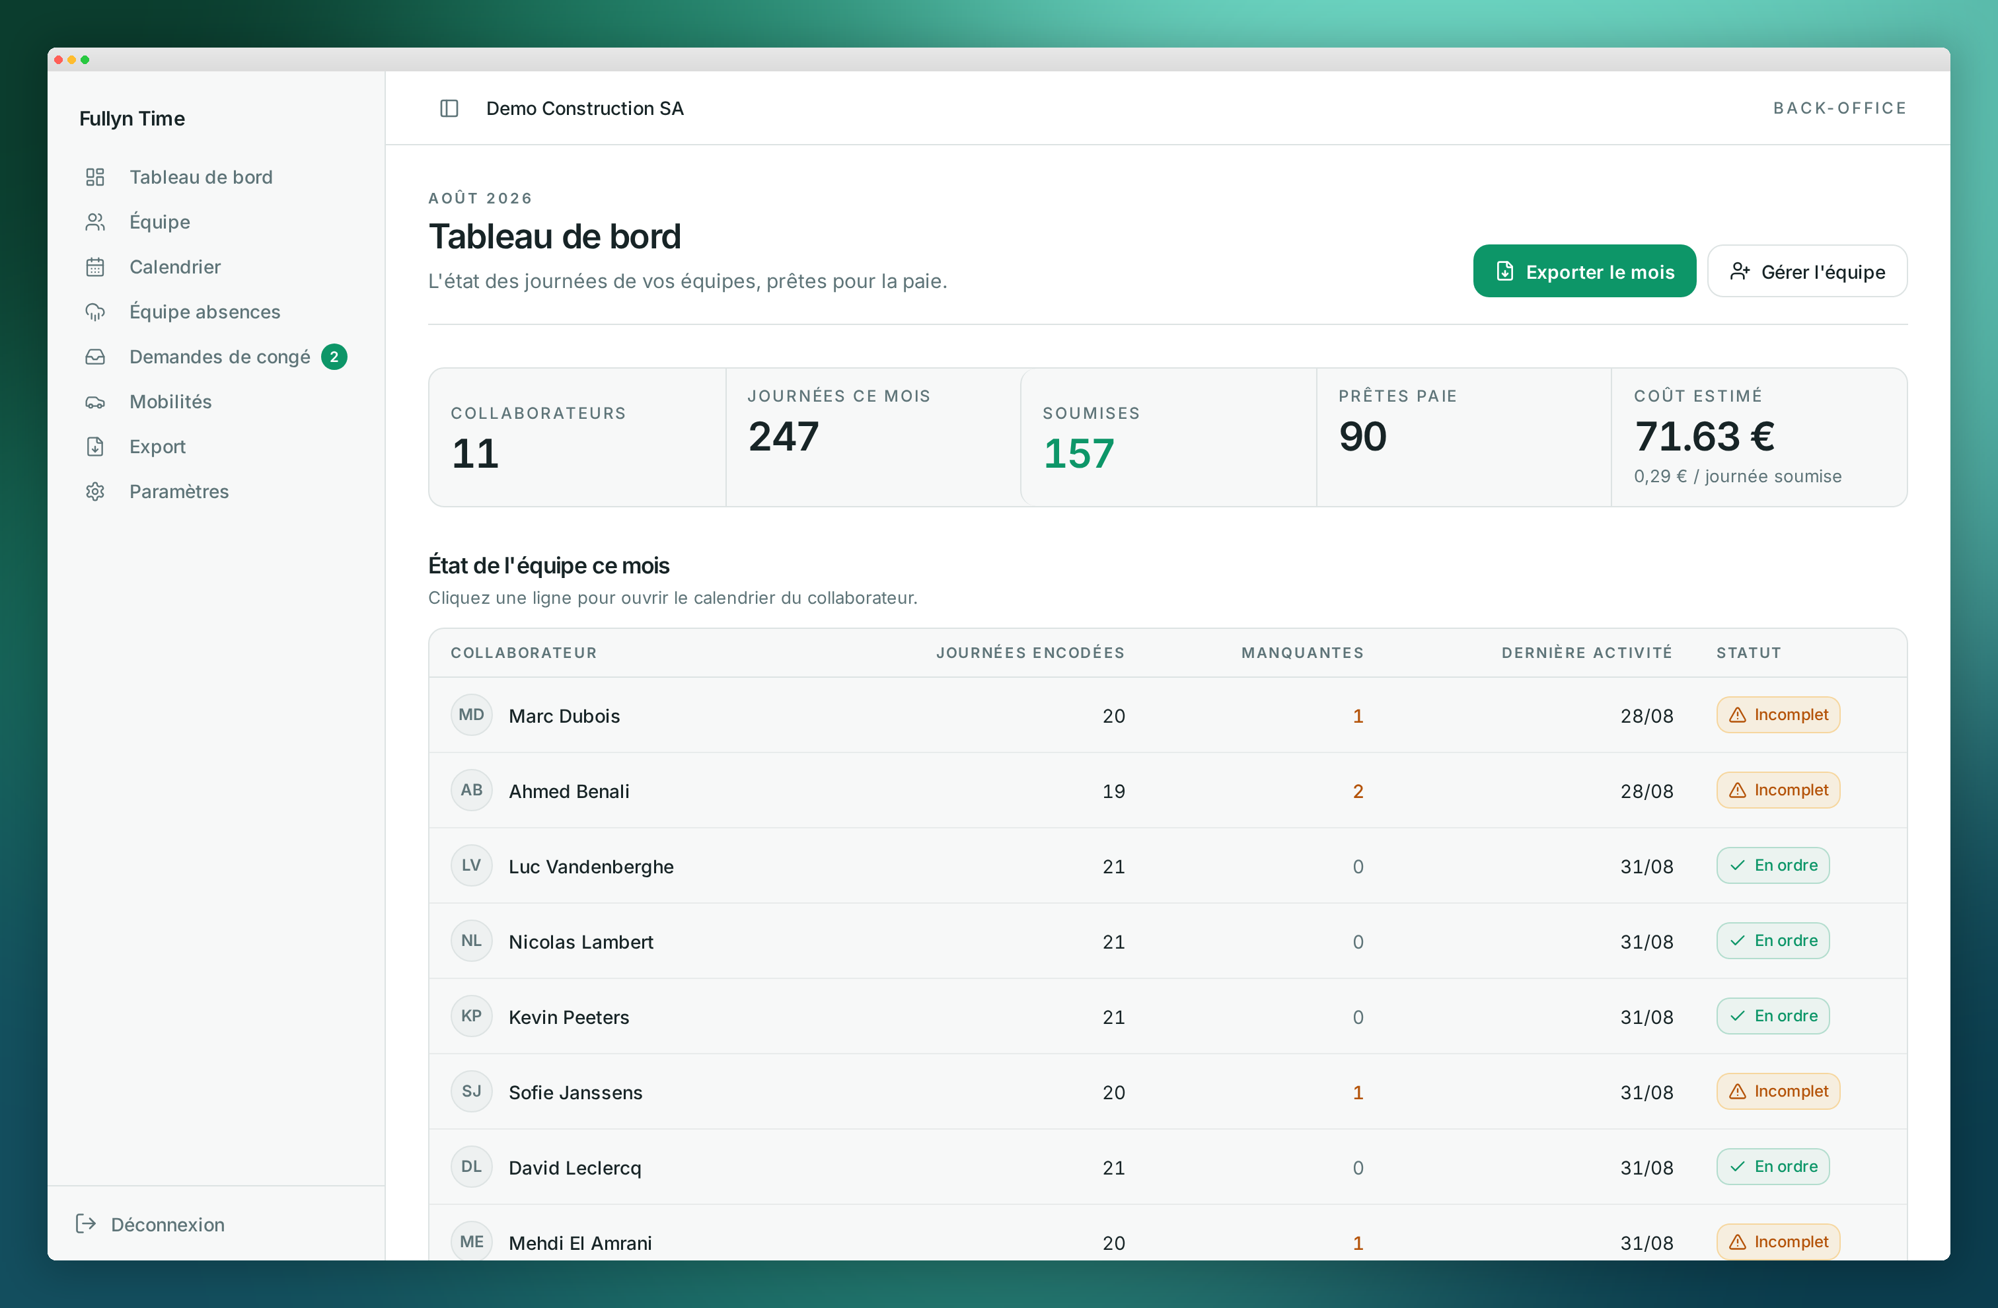Click the Paramètres gear icon
Viewport: 1998px width, 1308px height.
click(x=95, y=491)
